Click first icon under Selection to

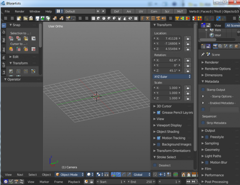tap(12, 38)
